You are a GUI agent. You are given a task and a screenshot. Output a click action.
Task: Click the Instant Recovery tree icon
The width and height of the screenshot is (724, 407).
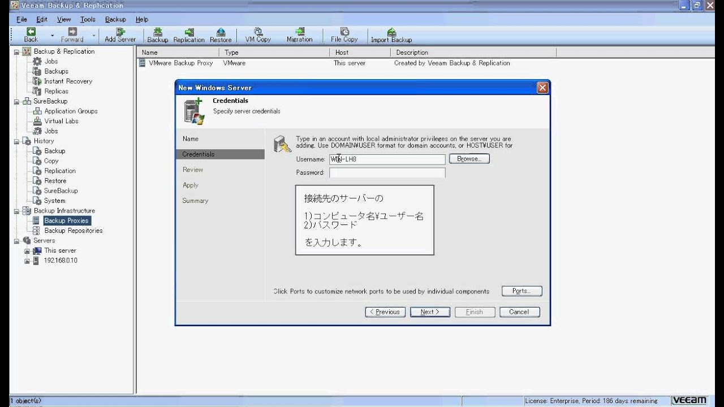(37, 81)
